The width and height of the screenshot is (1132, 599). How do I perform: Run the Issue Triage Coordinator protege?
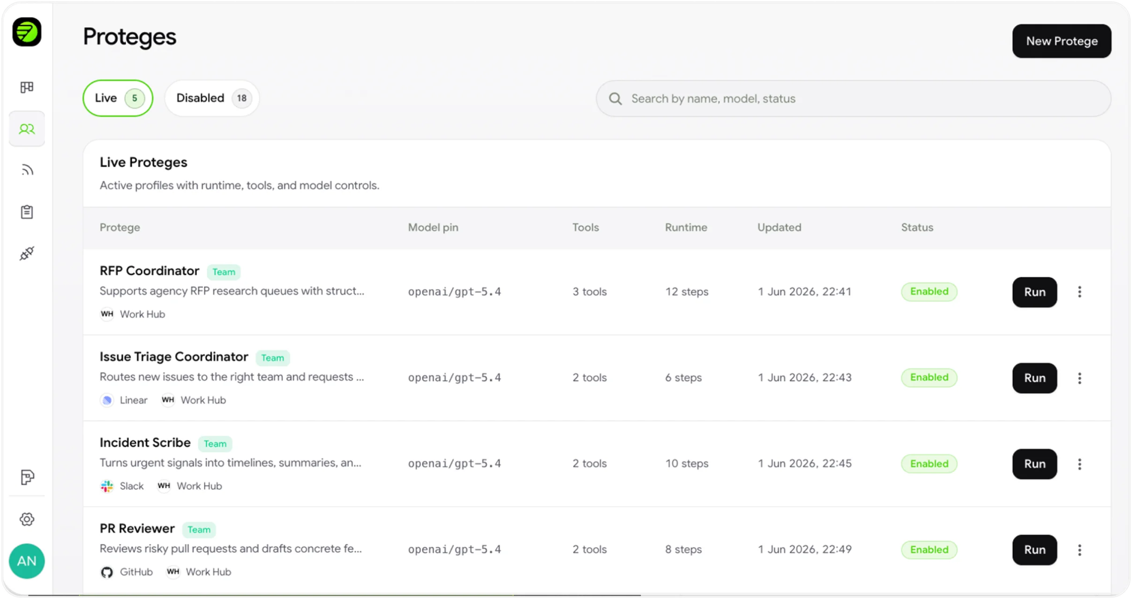[x=1035, y=378]
